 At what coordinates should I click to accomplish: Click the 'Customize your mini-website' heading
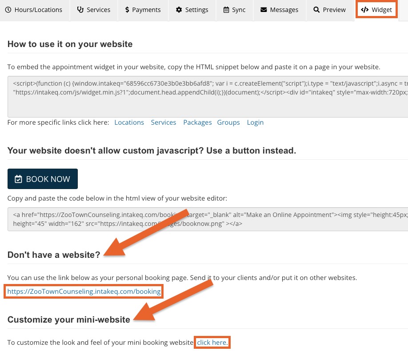69,319
